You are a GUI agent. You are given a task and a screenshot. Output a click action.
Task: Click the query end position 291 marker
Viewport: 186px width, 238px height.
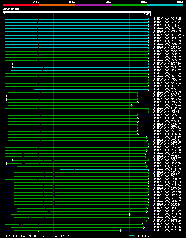point(147,15)
